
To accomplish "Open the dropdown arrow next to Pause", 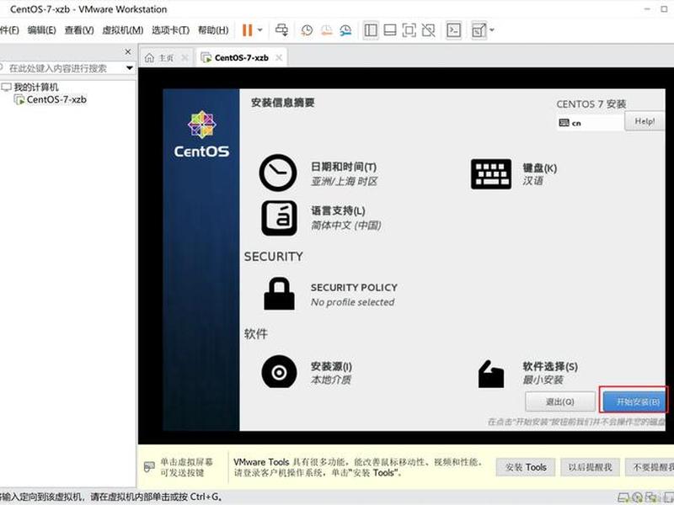I will pos(260,30).
